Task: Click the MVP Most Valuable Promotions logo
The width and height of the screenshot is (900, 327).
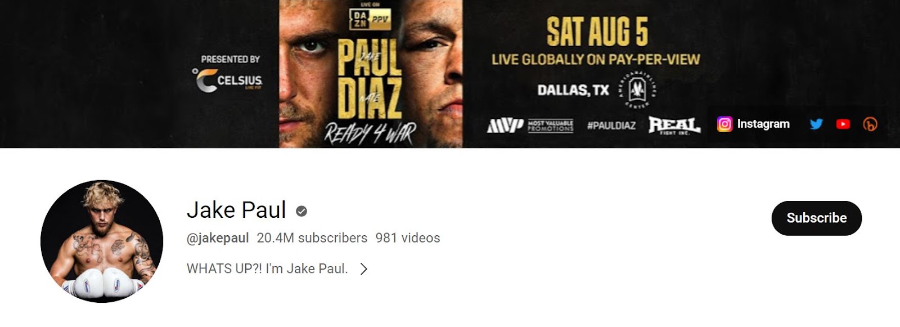Action: [530, 126]
